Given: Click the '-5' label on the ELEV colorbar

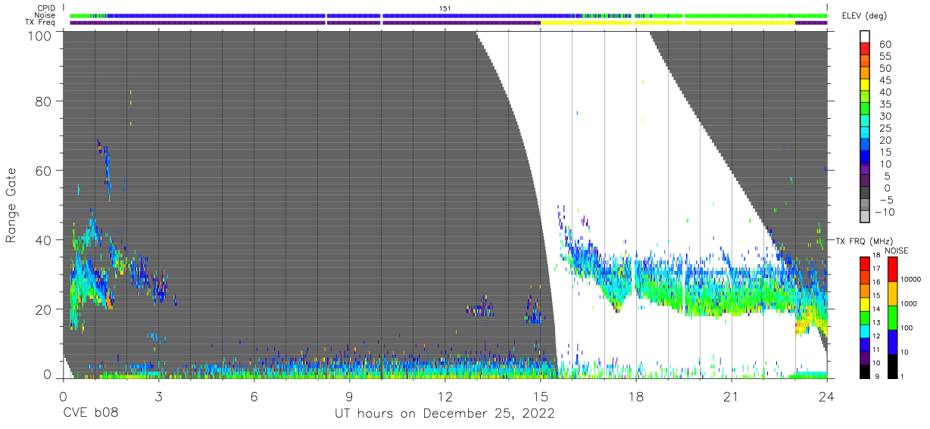Looking at the screenshot, I should (x=886, y=200).
